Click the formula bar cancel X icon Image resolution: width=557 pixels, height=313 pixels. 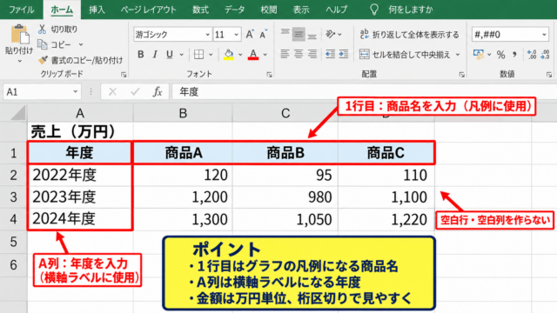112,92
